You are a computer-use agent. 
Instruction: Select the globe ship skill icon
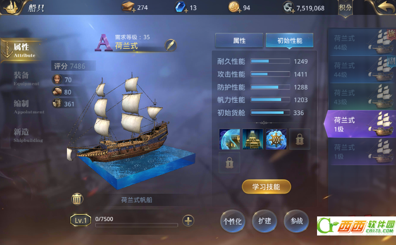pos(229,139)
